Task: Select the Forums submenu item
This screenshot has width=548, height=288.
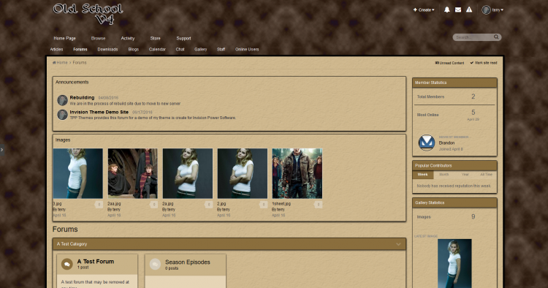Action: (80, 49)
